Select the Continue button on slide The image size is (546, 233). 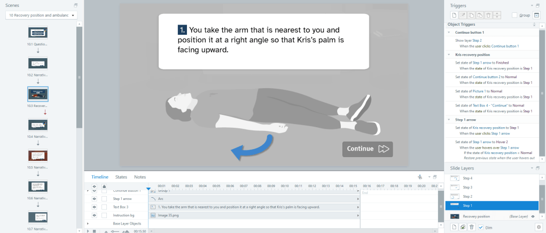(368, 149)
